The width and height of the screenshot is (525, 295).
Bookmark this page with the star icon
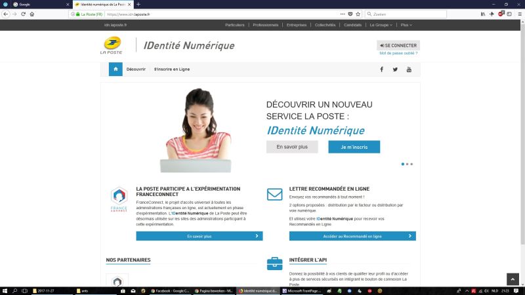[358, 14]
